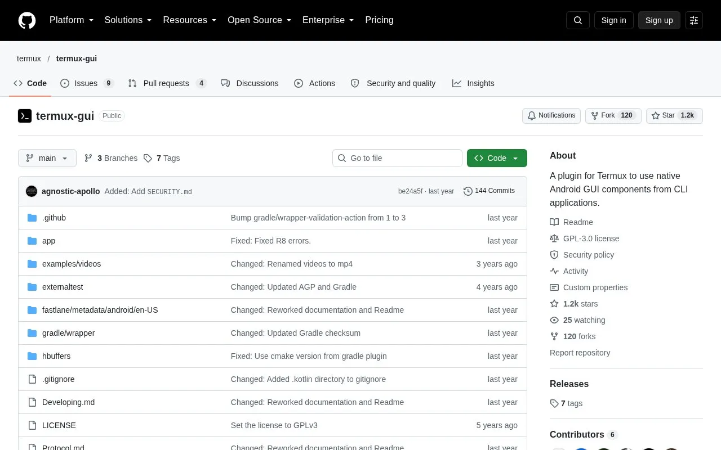Image resolution: width=721 pixels, height=450 pixels.
Task: Open the Actions tab
Action: (x=314, y=83)
